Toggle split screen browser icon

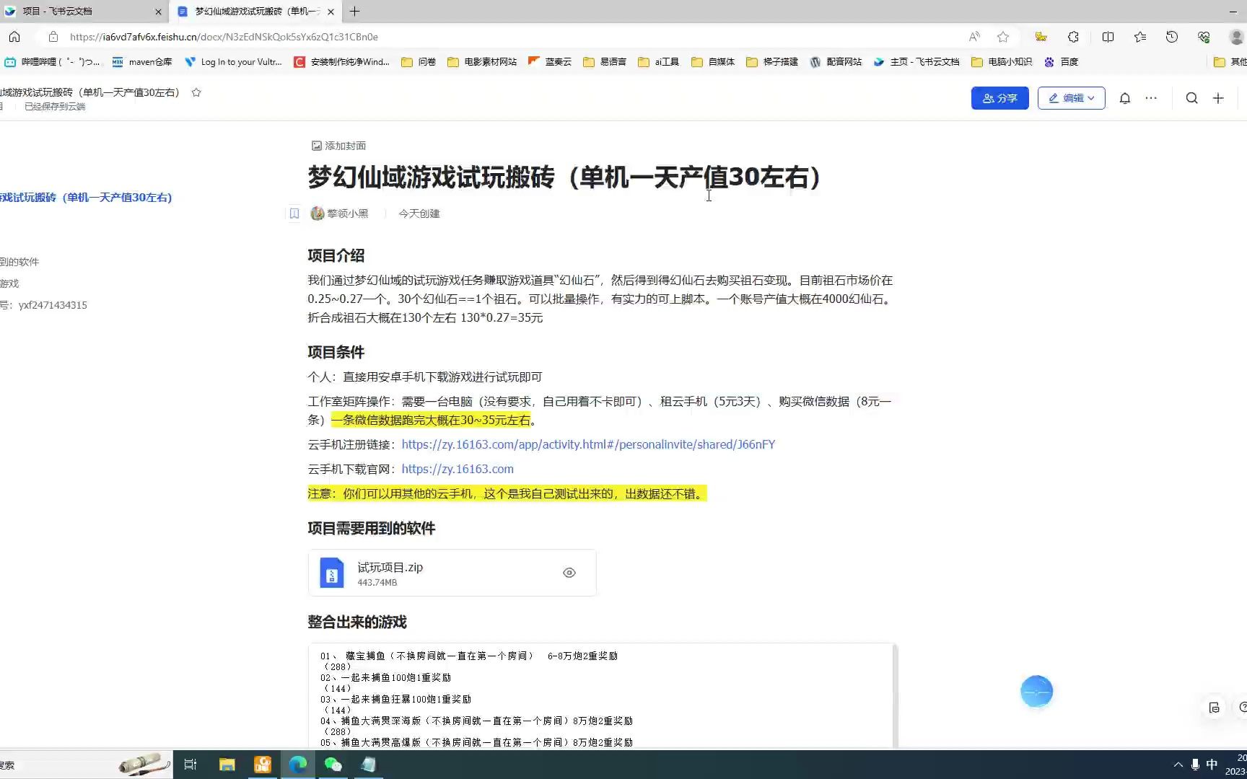click(1108, 37)
